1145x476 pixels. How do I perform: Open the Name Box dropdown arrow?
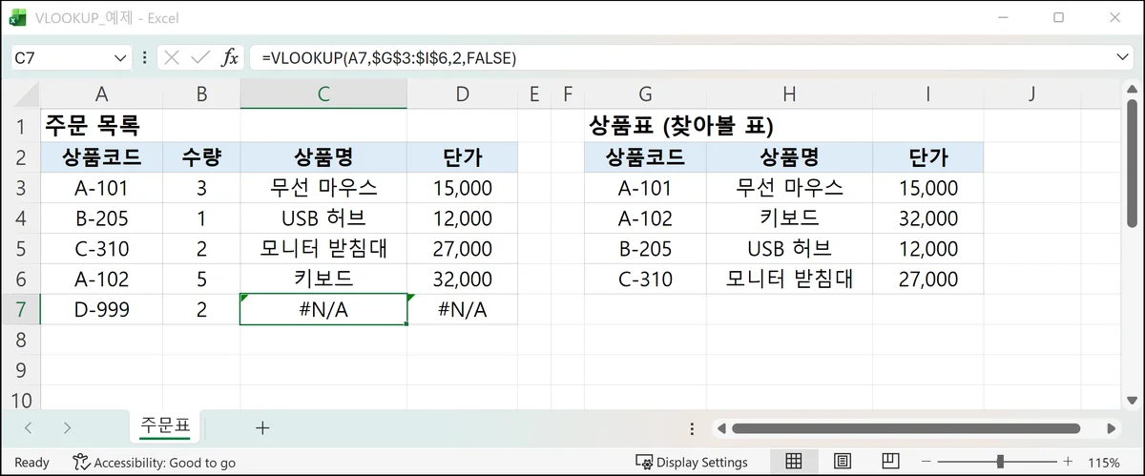pos(121,58)
